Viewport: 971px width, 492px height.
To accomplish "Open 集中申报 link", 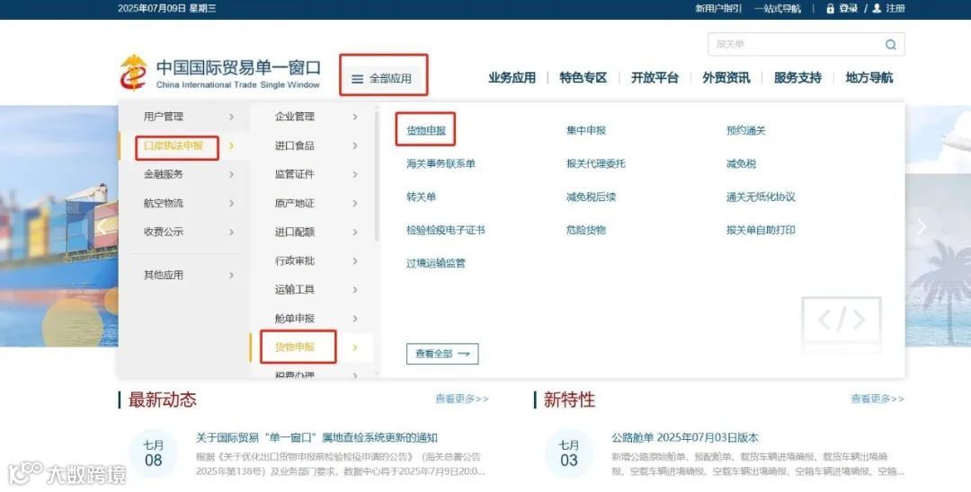I will click(x=586, y=130).
